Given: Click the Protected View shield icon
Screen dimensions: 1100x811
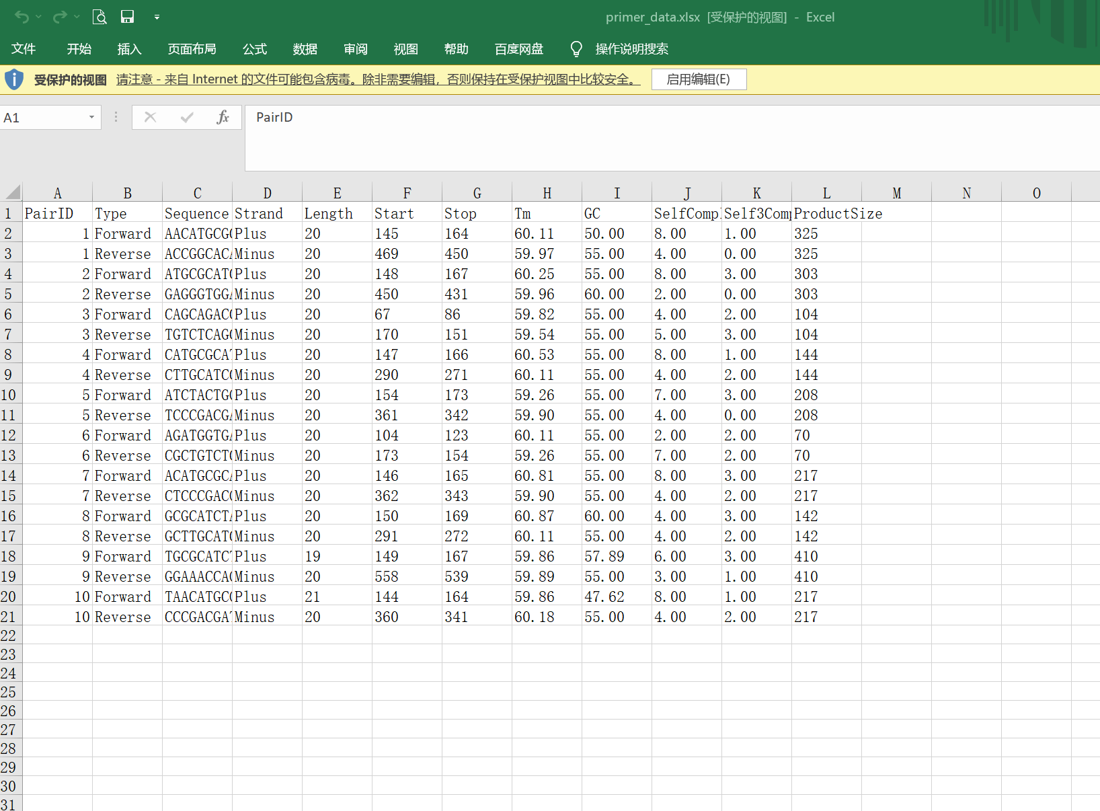Looking at the screenshot, I should tap(14, 79).
